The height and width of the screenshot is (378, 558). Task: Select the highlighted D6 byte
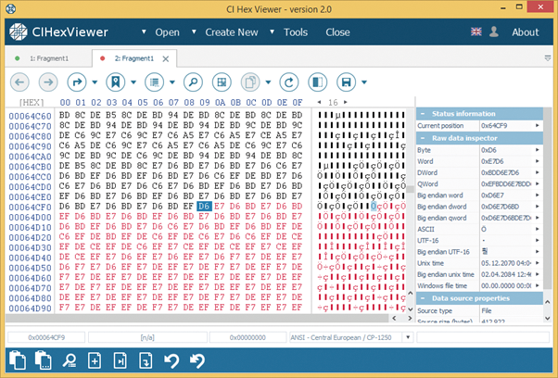tap(204, 207)
